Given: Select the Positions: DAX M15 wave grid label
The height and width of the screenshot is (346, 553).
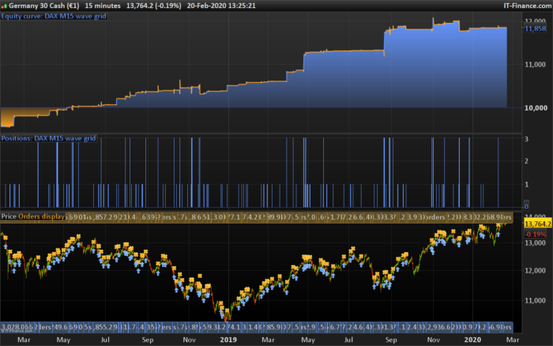Looking at the screenshot, I should click(48, 138).
